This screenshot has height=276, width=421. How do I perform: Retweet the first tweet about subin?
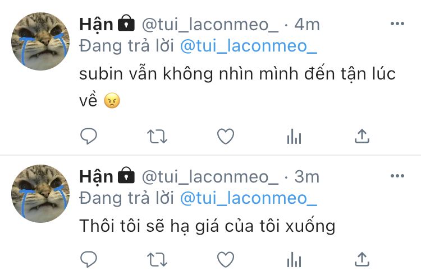point(157,137)
